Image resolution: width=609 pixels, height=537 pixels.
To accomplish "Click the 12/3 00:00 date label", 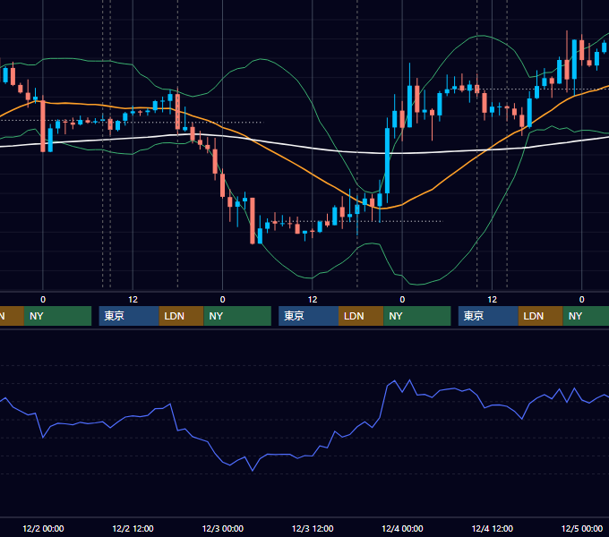I will 222,528.
